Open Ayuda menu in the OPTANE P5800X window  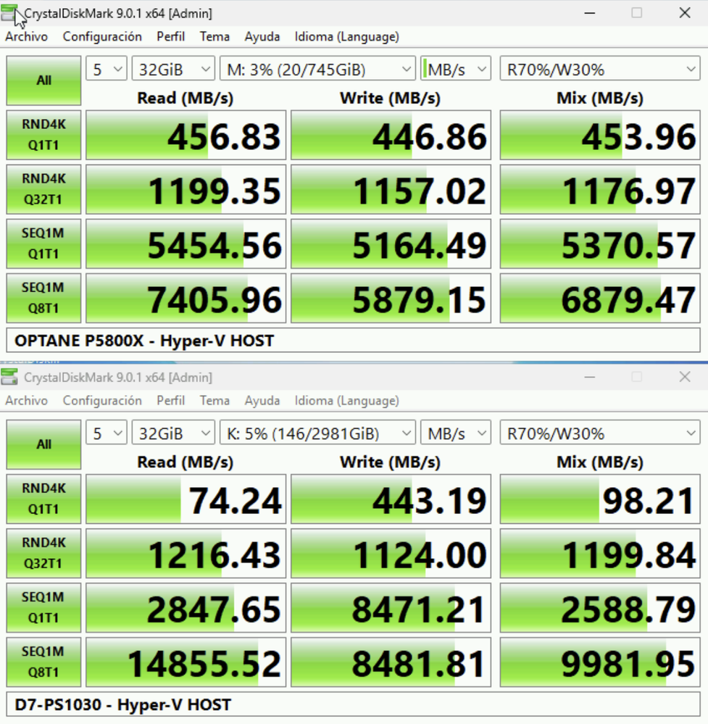click(x=262, y=36)
